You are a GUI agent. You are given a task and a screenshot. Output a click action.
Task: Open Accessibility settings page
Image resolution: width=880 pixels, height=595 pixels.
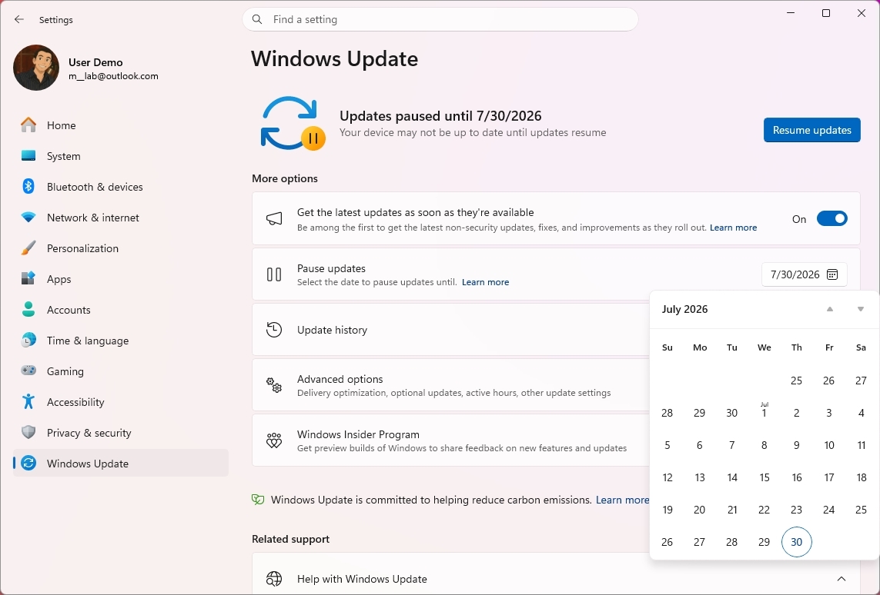pyautogui.click(x=121, y=402)
